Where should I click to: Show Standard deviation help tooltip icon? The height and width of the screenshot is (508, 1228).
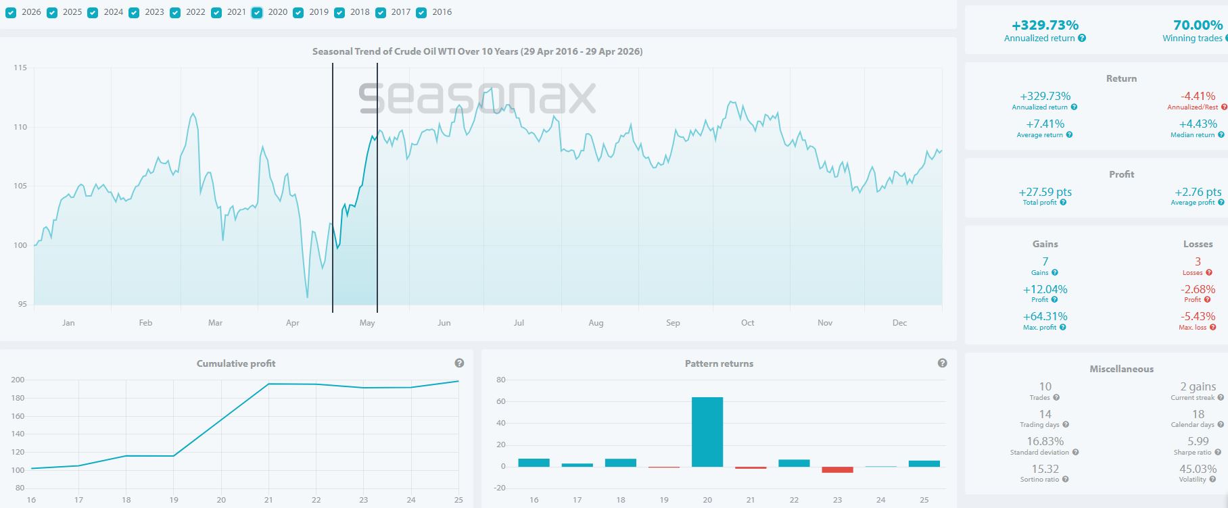point(1075,453)
